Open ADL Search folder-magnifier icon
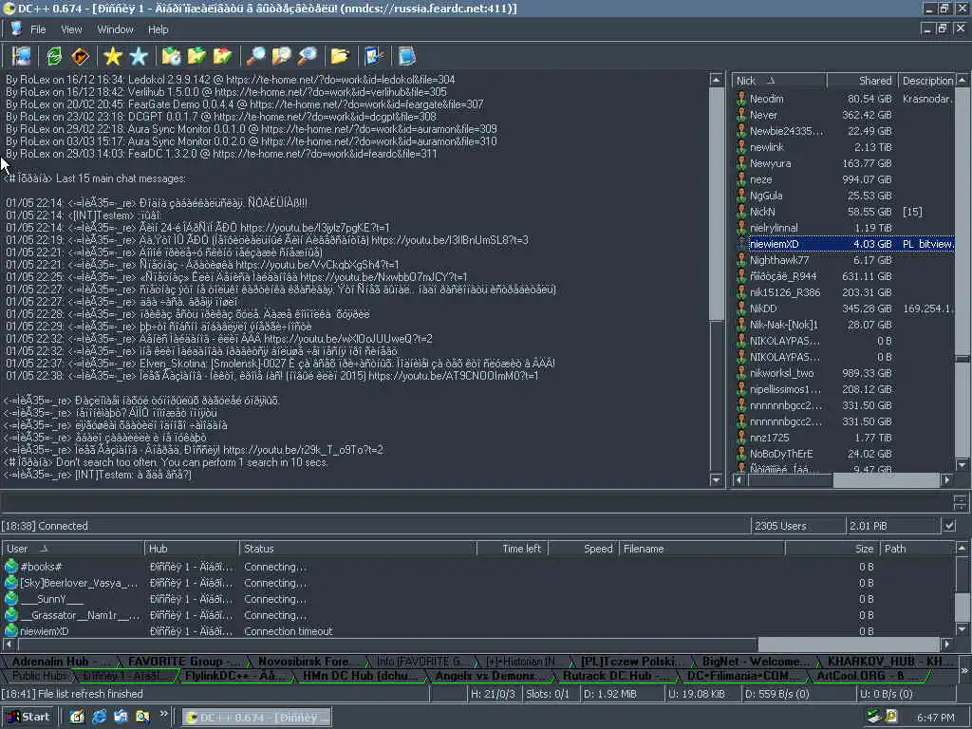 281,56
